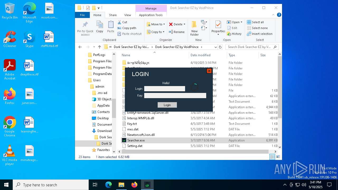Open Application Tools tab
Viewport: 338px width, 190px height.
coord(151,15)
